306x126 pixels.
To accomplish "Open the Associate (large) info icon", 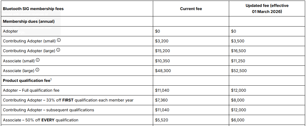I will [37, 70].
